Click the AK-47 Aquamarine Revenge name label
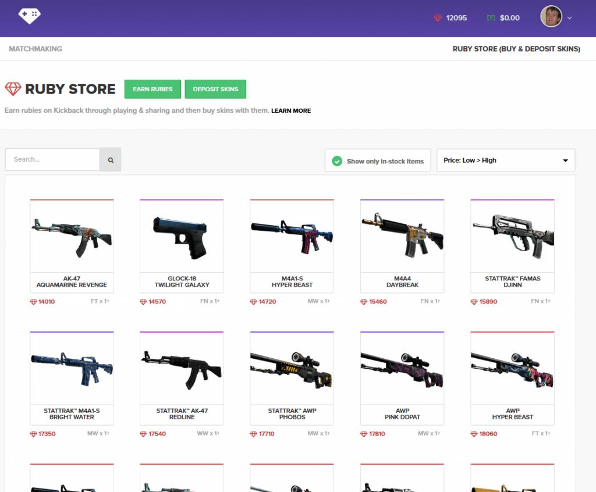The height and width of the screenshot is (492, 596). [72, 281]
